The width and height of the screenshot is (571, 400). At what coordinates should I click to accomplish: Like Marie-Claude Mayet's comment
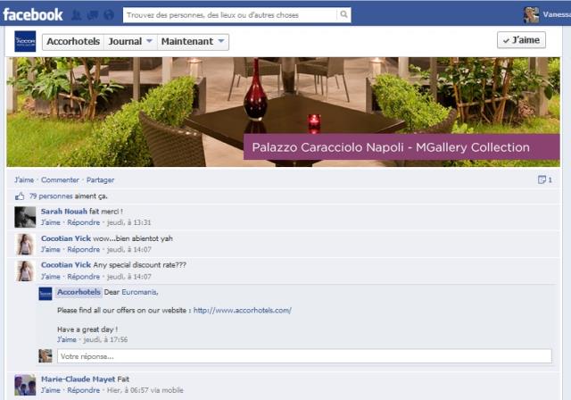tap(50, 390)
